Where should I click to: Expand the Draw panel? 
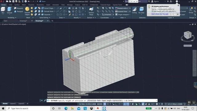click(x=62, y=18)
